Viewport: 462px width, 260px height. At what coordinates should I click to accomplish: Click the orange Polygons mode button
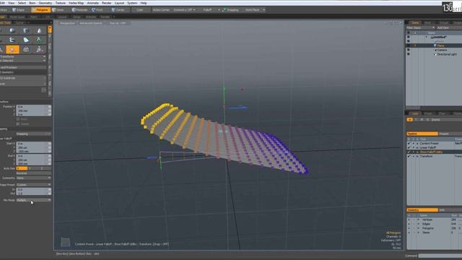pos(40,9)
